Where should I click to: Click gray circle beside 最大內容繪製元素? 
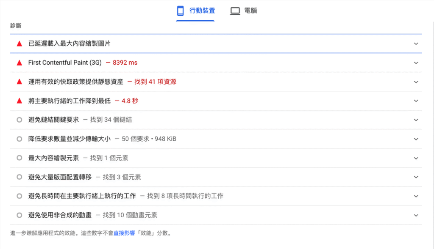point(19,158)
